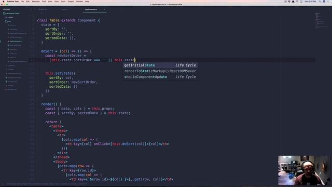Click the 'this.setState({' line

pos(60,73)
